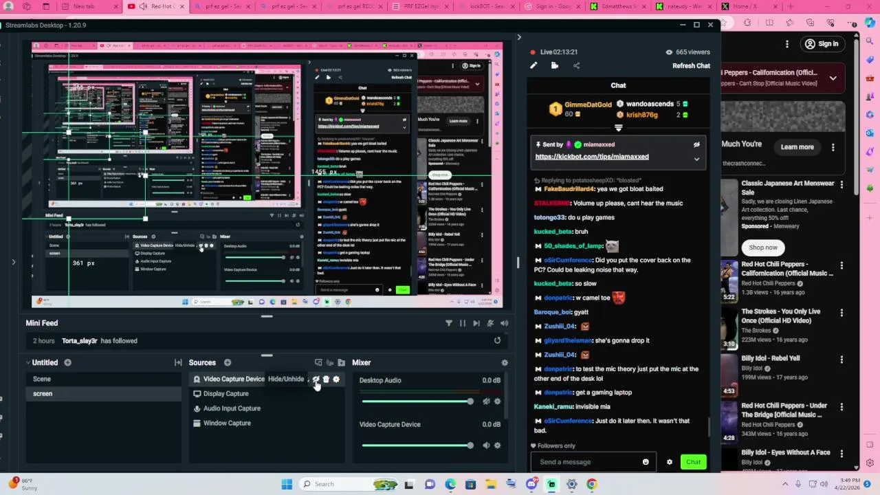Unmute Desktop Audio in the Mixer
The image size is (880, 495).
point(486,401)
